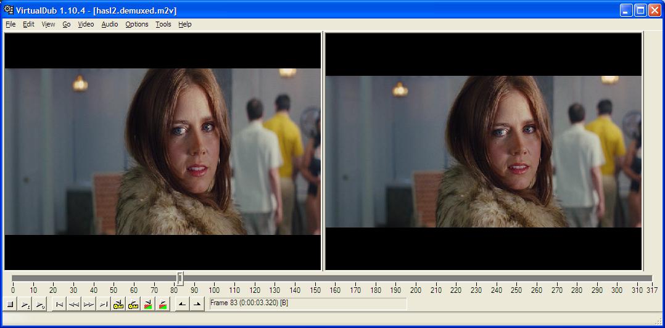Click the timeline at frame 150 mark

point(315,290)
